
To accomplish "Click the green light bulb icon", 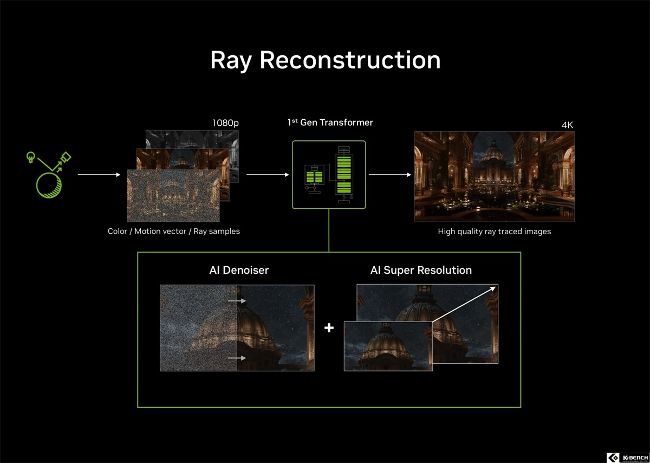I will [x=31, y=158].
